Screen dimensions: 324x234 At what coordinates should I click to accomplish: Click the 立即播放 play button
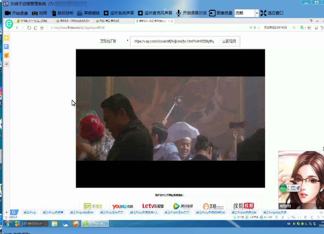pos(229,41)
